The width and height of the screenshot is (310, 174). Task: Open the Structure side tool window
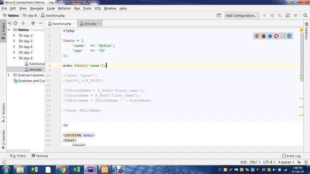(x=3, y=113)
